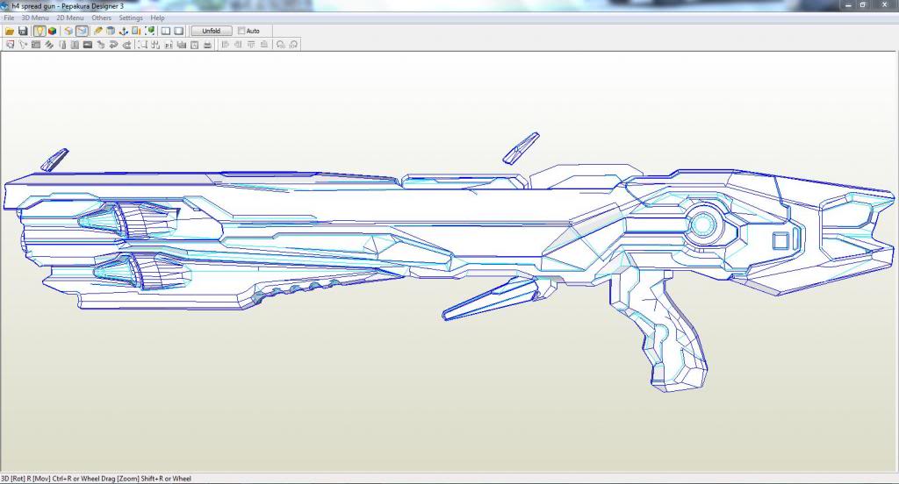
Task: Click the bar chart style icon
Action: pos(181,45)
